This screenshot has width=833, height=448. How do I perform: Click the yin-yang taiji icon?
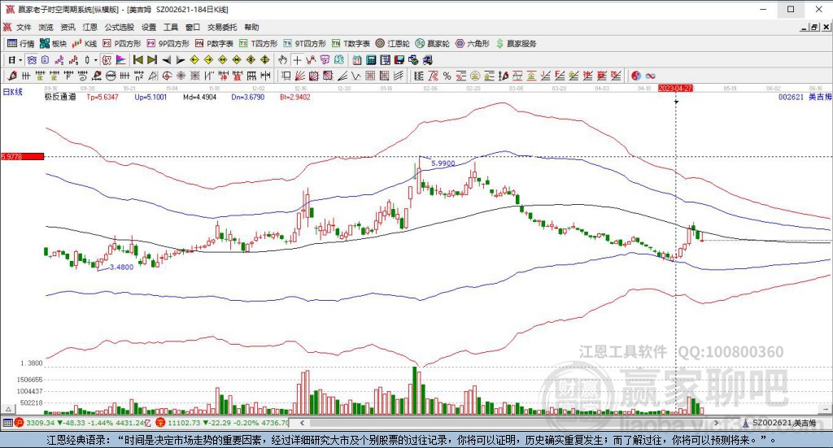pyautogui.click(x=636, y=76)
